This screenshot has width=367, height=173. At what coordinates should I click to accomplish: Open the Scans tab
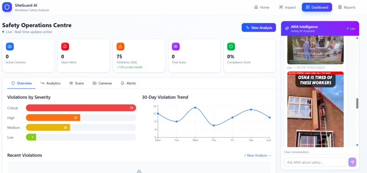point(76,83)
